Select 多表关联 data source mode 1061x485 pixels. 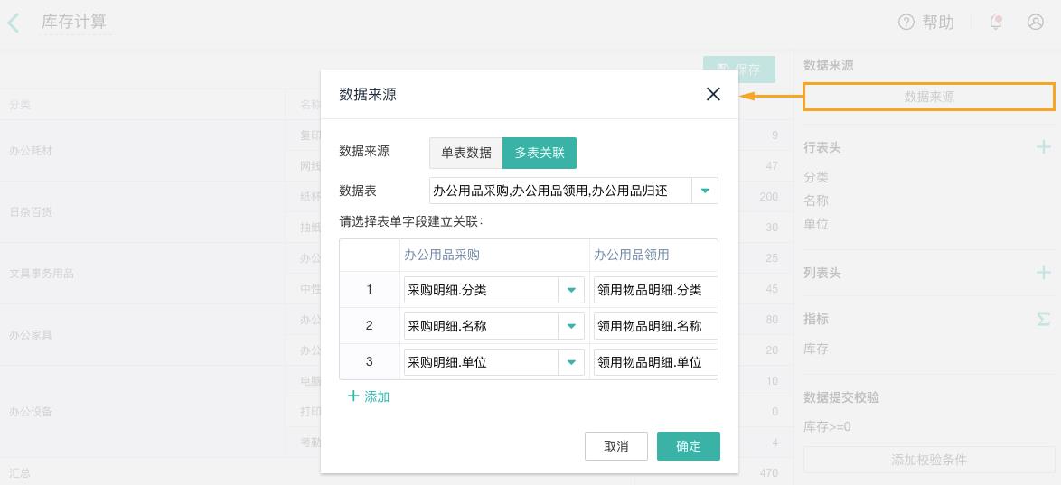click(540, 153)
